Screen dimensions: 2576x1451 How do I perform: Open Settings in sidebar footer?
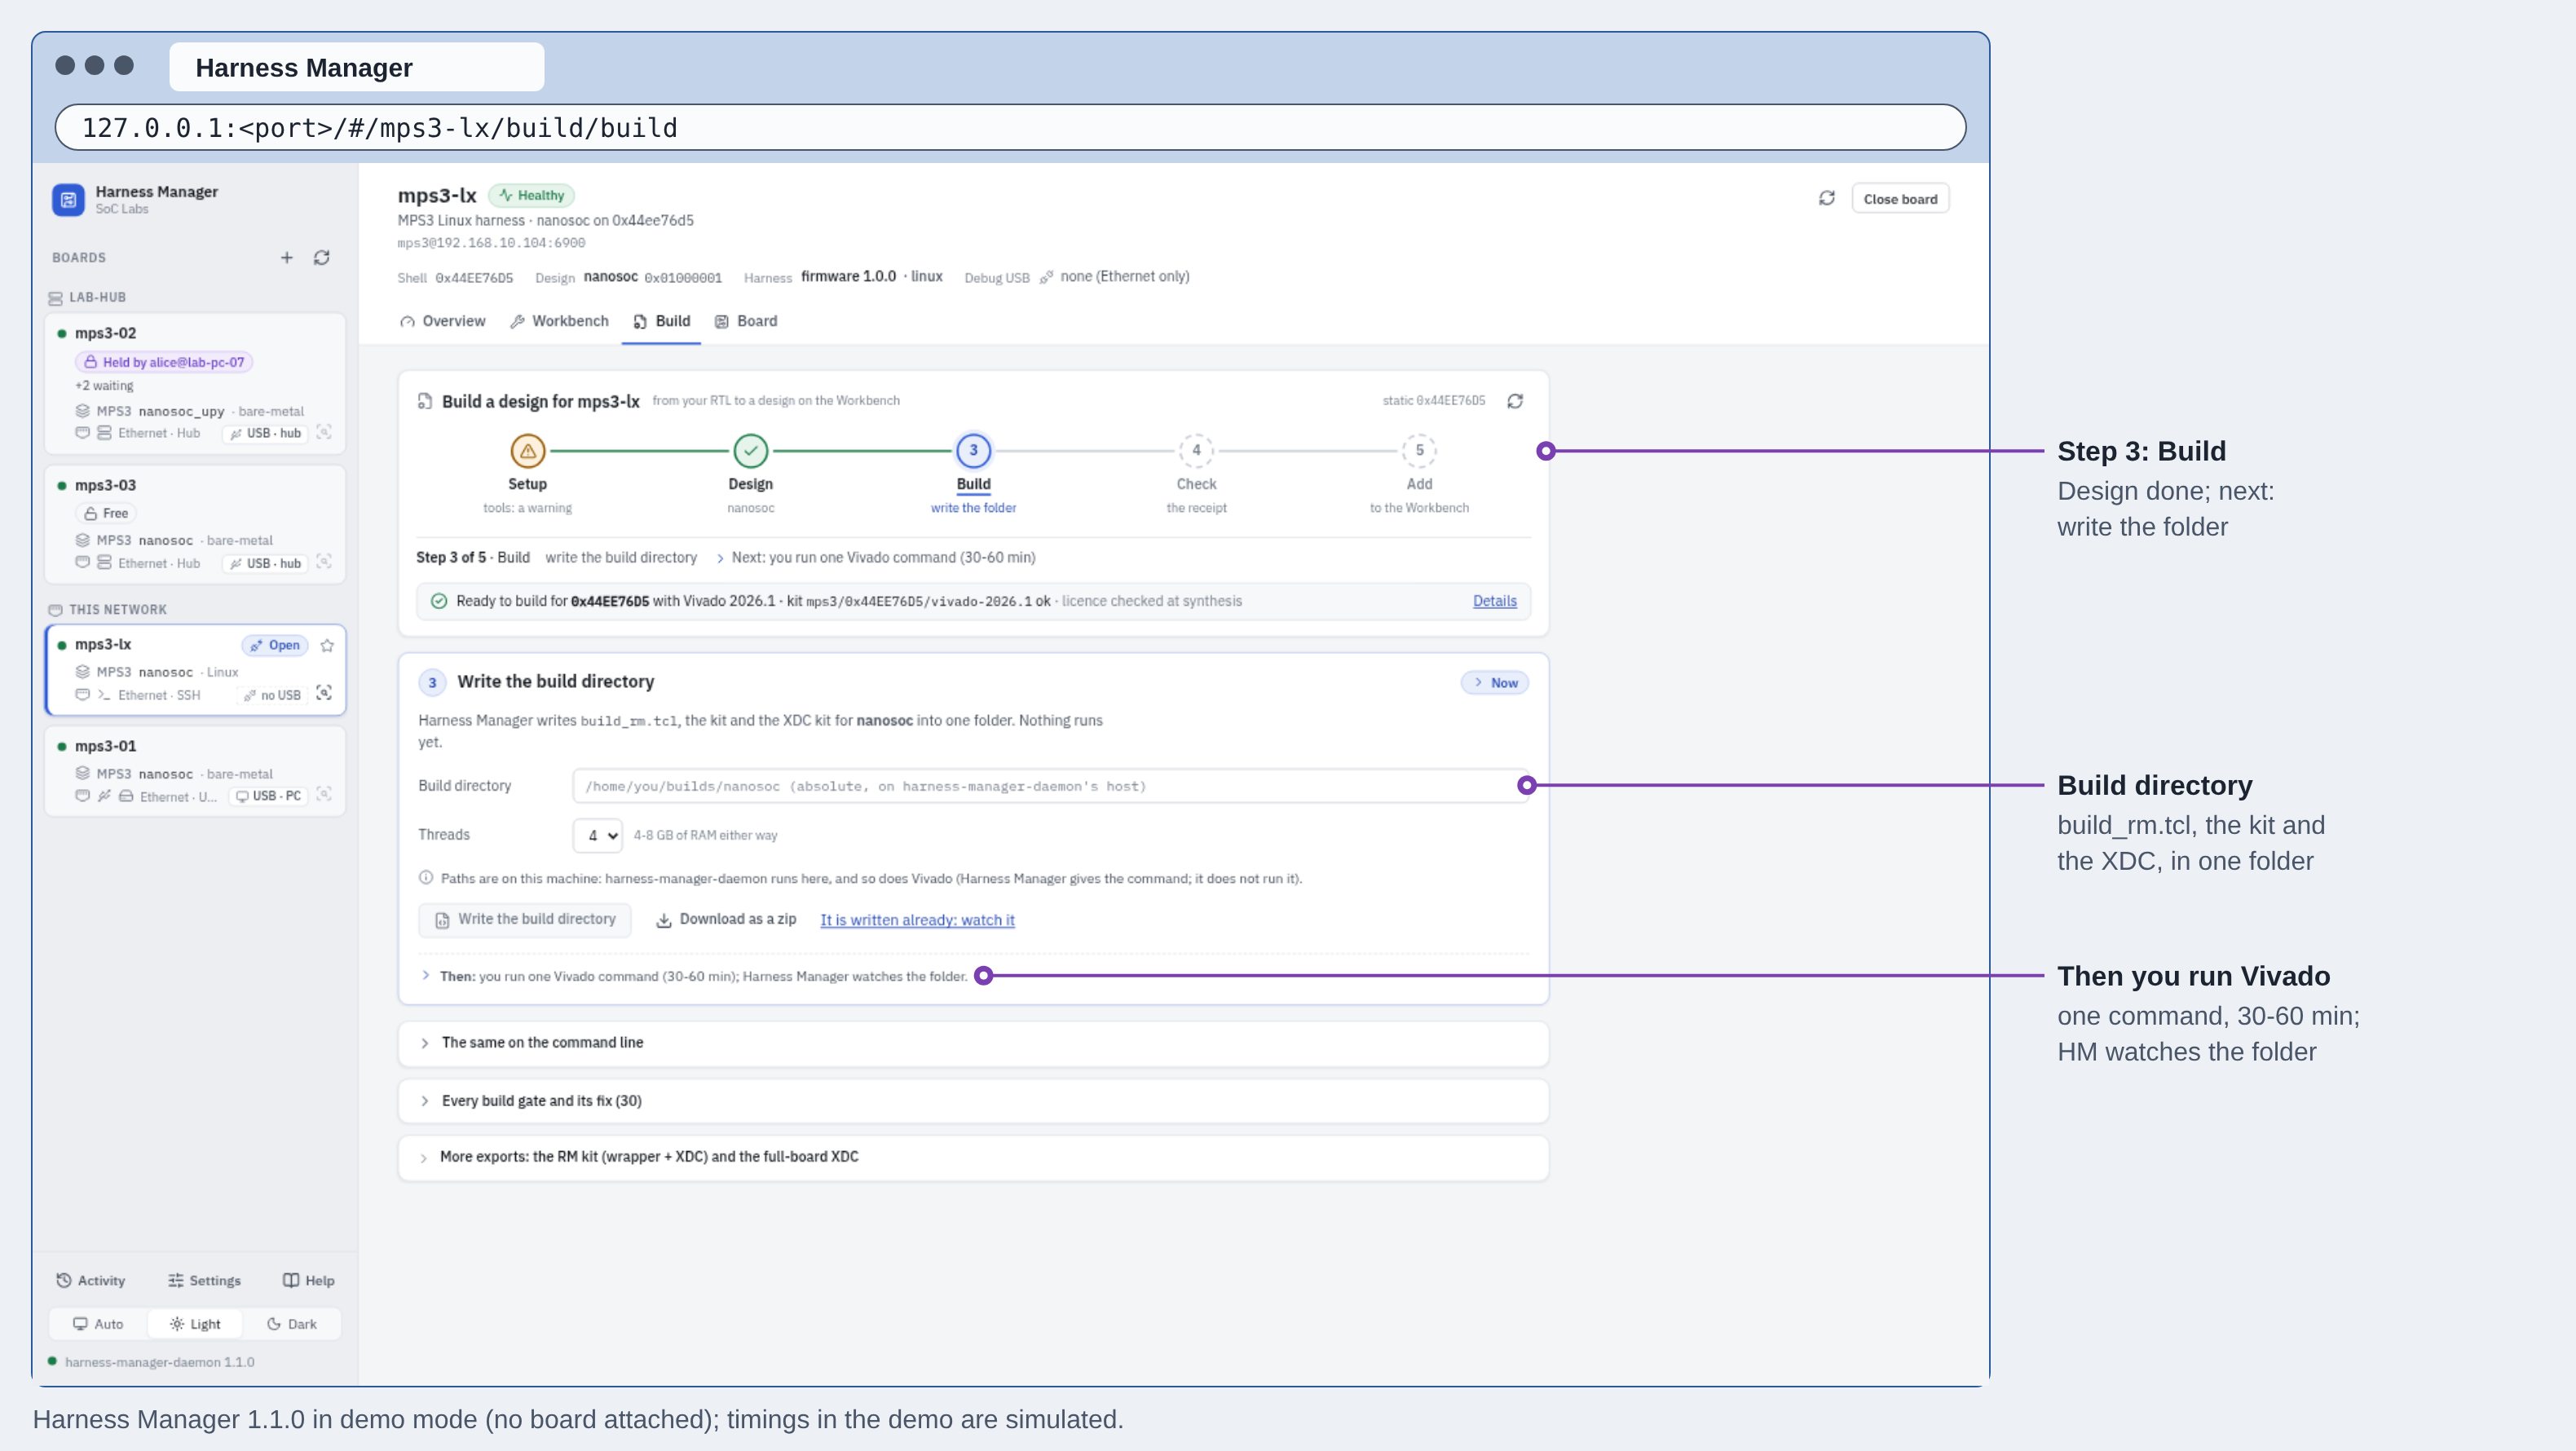pos(204,1281)
